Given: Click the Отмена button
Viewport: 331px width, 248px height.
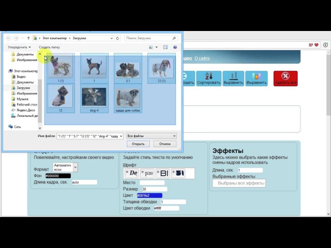Looking at the screenshot, I should click(x=165, y=144).
